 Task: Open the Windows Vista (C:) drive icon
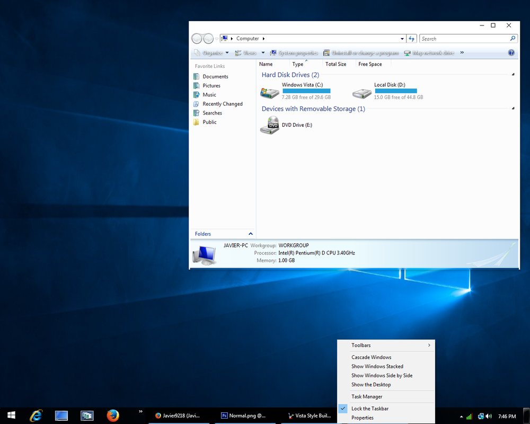[x=270, y=93]
